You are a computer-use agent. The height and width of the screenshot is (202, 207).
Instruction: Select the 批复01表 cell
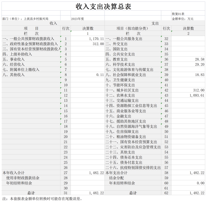(x=178, y=14)
